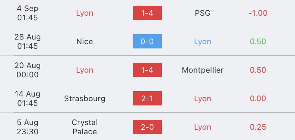295x140 pixels.
Task: Click Lyon in the Montpellier match row
Action: (84, 70)
